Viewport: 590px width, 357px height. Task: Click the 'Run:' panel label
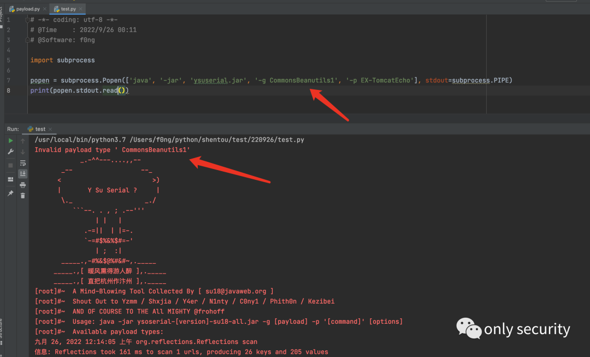pyautogui.click(x=13, y=129)
